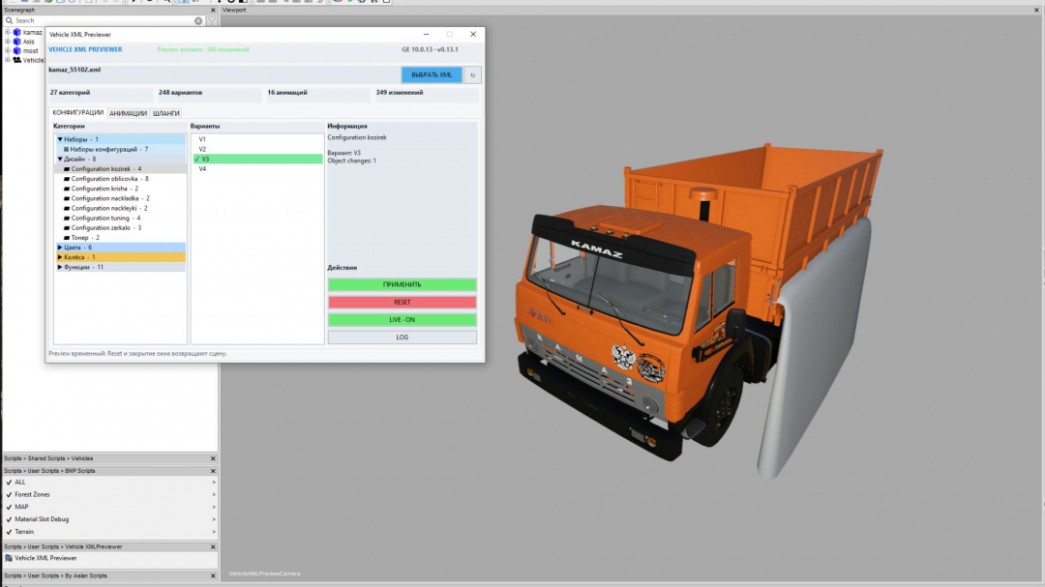This screenshot has width=1045, height=587.
Task: Collapse the Дизайн category
Action: pyautogui.click(x=60, y=160)
